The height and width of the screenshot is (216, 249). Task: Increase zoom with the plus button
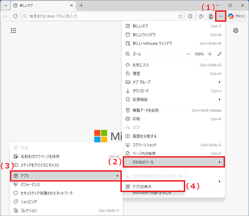tap(210, 54)
